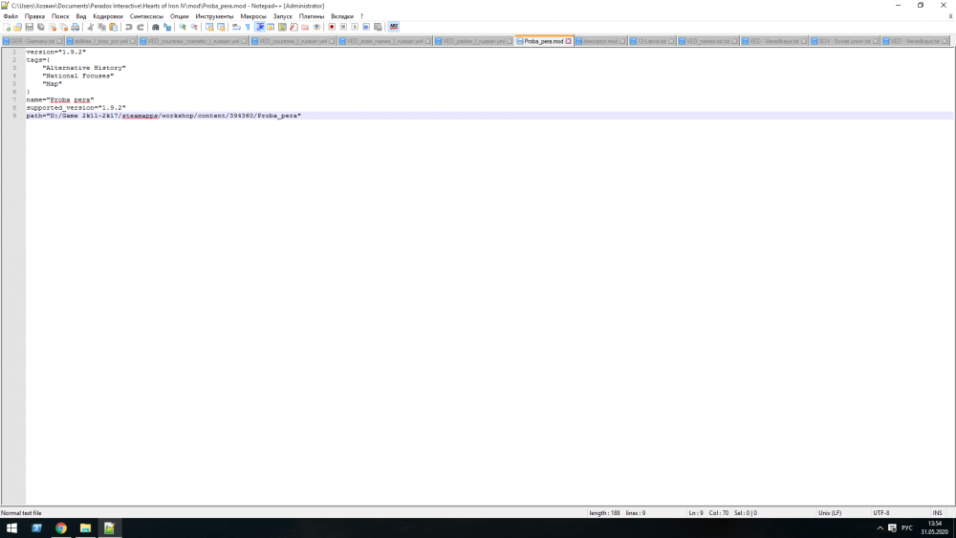Click the UTF-8 encoding status field

881,513
